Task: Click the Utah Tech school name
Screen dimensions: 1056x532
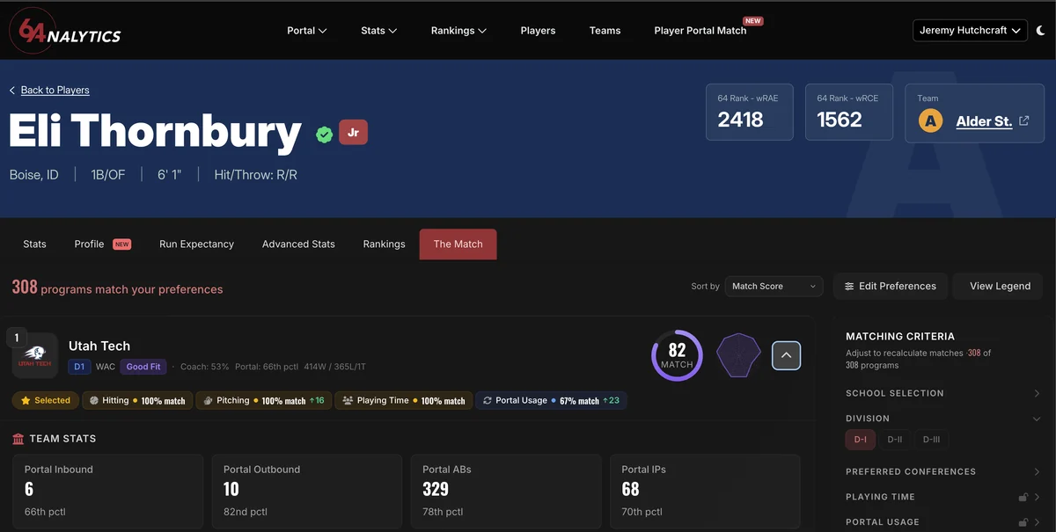Action: tap(99, 346)
